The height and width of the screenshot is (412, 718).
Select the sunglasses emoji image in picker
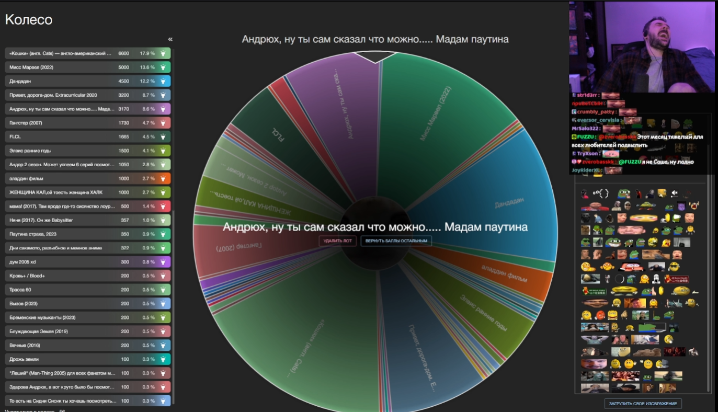click(x=674, y=267)
